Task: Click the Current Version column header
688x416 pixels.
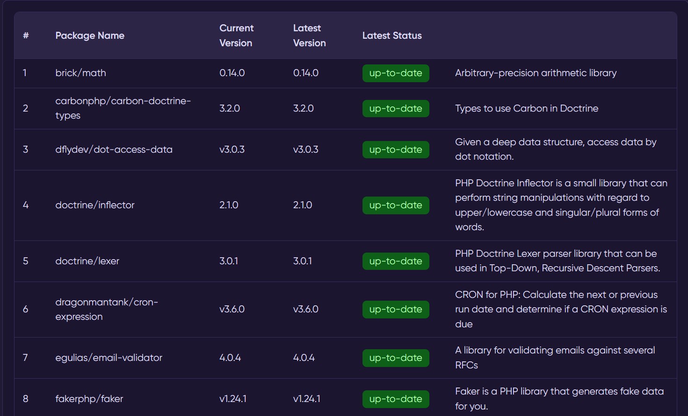Action: (x=236, y=35)
